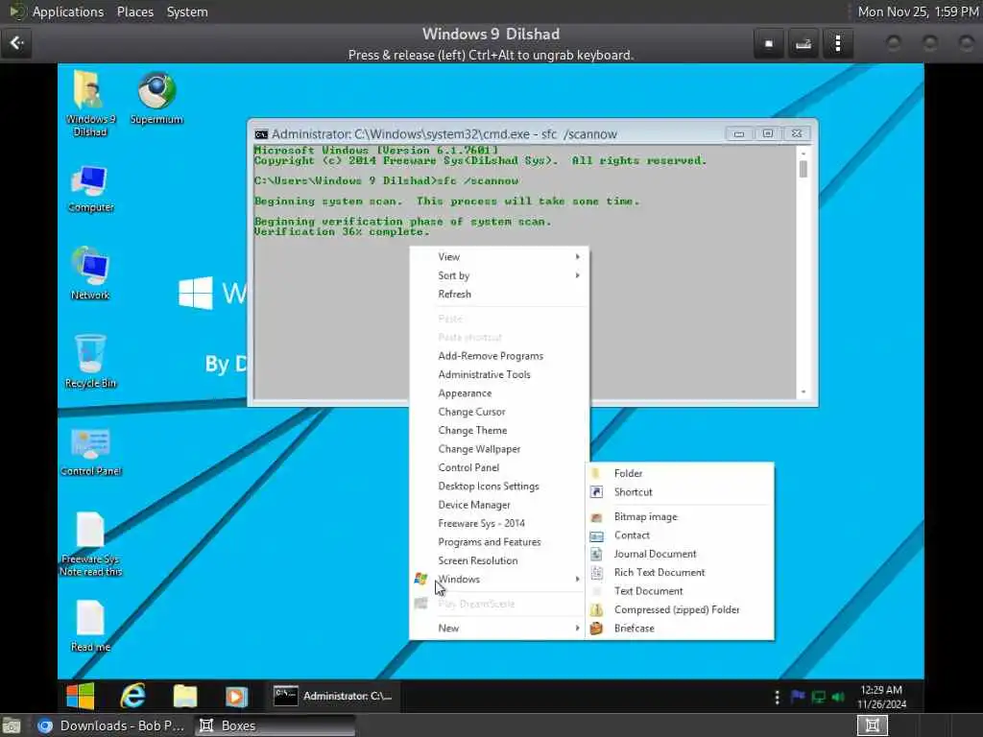Open Add-Remove Programs from context menu
This screenshot has width=983, height=737.
[x=499, y=356]
